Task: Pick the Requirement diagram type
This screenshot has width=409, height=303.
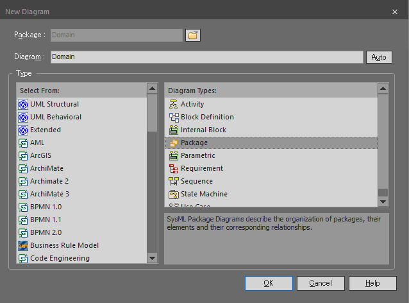Action: tap(271, 168)
